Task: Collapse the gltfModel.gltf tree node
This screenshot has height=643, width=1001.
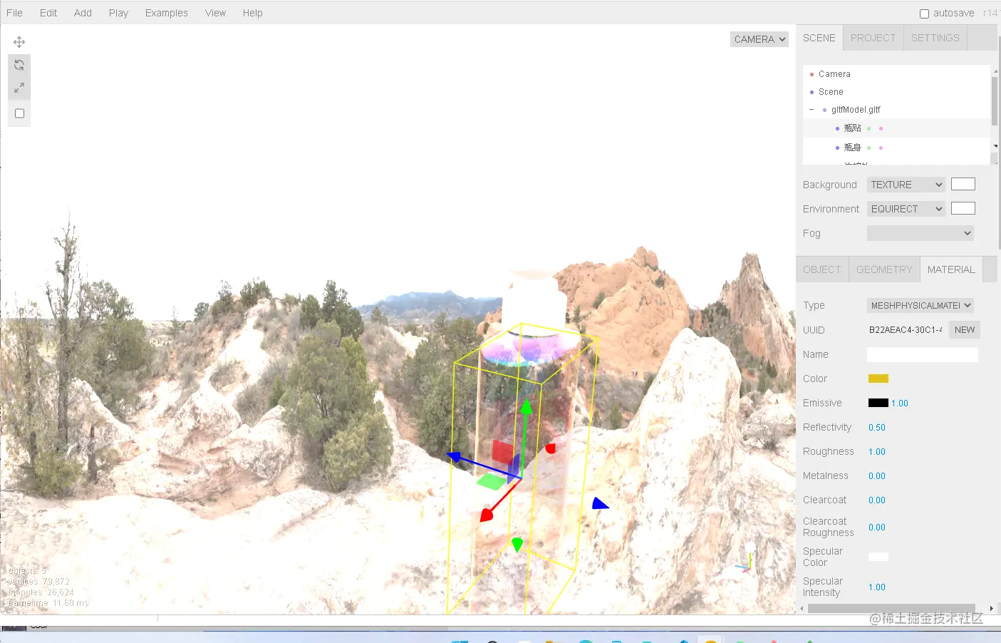Action: click(811, 110)
